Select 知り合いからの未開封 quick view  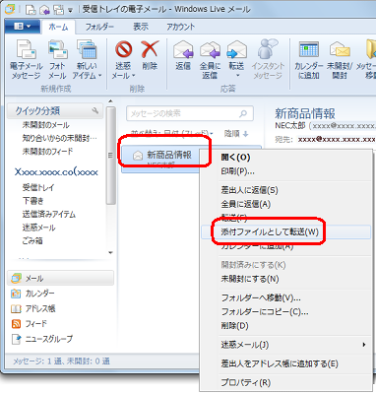click(60, 138)
